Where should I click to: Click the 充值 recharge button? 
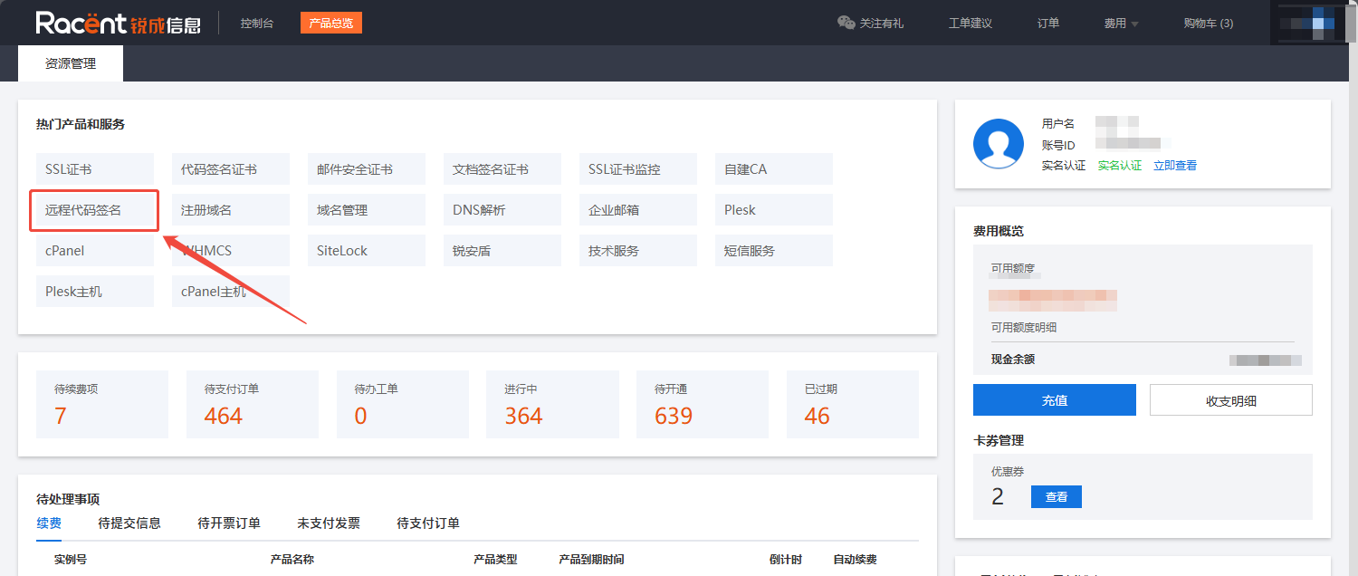[x=1054, y=399]
